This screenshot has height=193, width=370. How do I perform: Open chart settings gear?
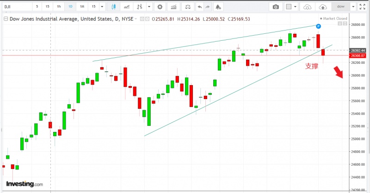point(160,7)
